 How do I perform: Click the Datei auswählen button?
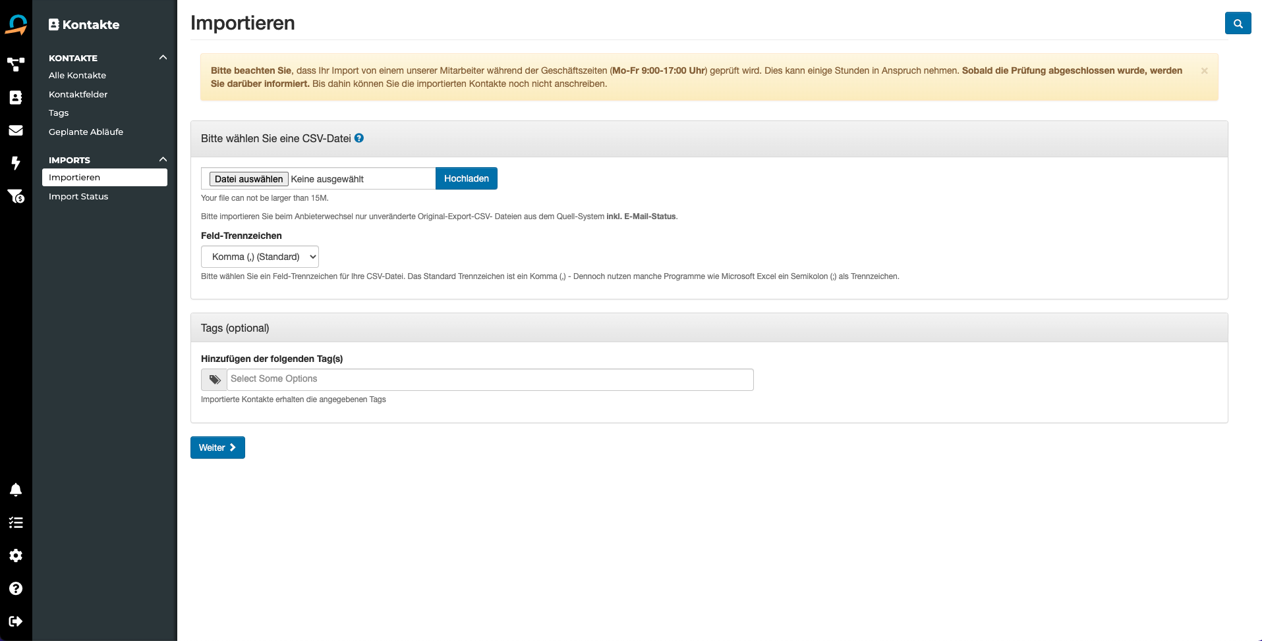point(248,179)
